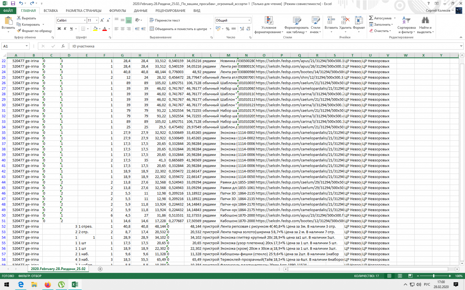Toggle underline Ч formatting
The image size is (465, 290).
click(x=71, y=29)
